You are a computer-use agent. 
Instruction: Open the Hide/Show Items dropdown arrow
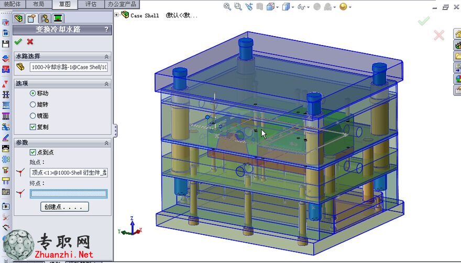pos(308,7)
